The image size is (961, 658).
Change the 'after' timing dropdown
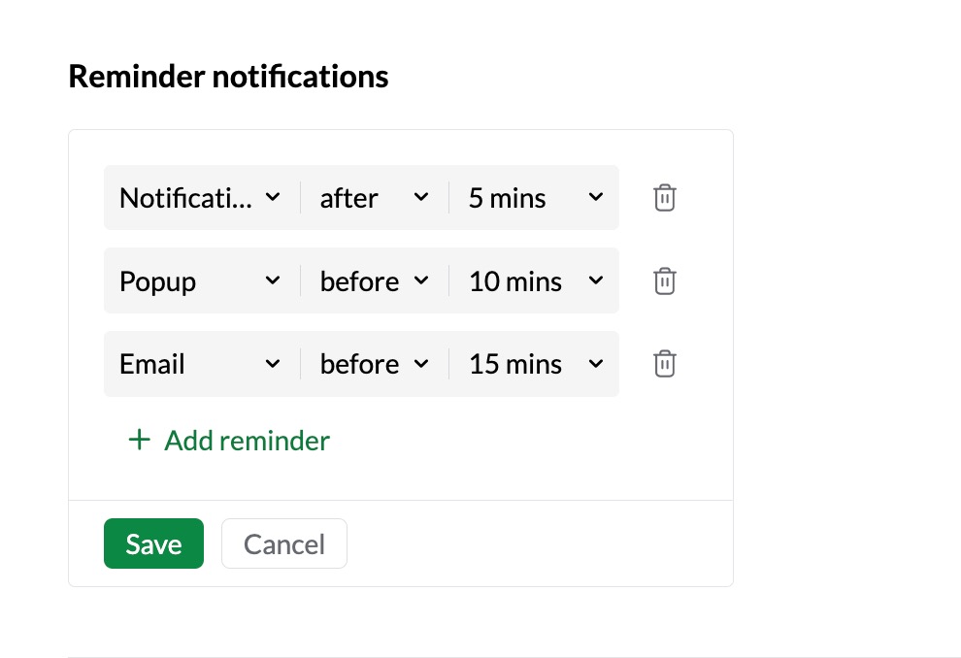[375, 197]
